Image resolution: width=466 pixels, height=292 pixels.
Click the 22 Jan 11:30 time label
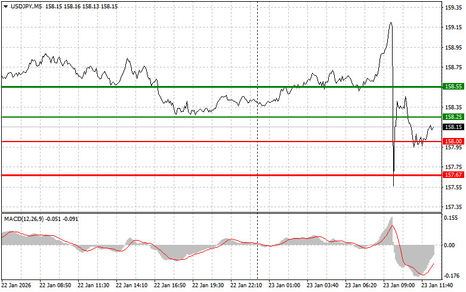pyautogui.click(x=93, y=285)
